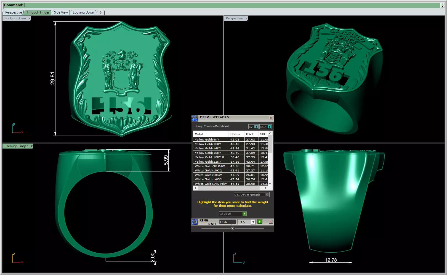Select the White Gold:9K PdW row
The height and width of the screenshot is (275, 447).
pos(231,166)
